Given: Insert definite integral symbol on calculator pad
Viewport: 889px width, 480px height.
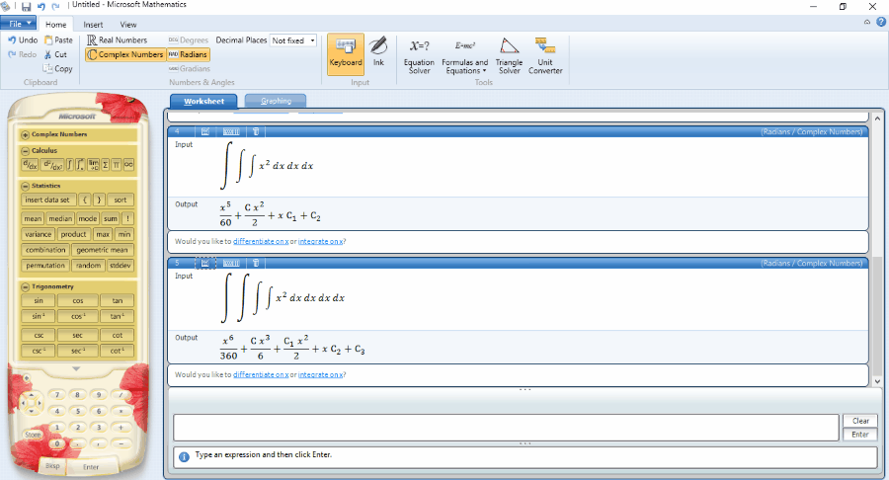Looking at the screenshot, I should [81, 165].
